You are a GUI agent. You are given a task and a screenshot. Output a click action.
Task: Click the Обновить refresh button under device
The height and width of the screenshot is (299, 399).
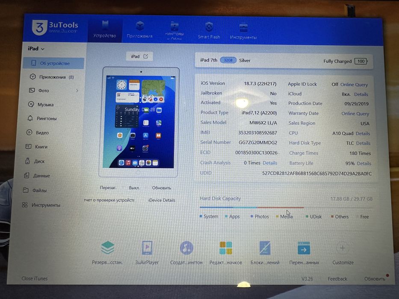tap(162, 188)
